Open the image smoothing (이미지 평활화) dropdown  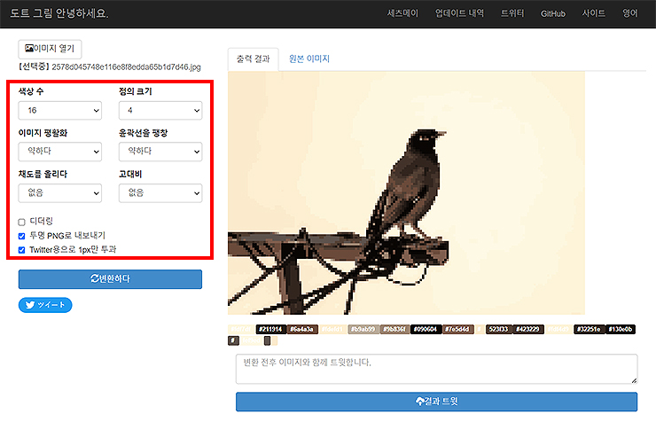59,152
